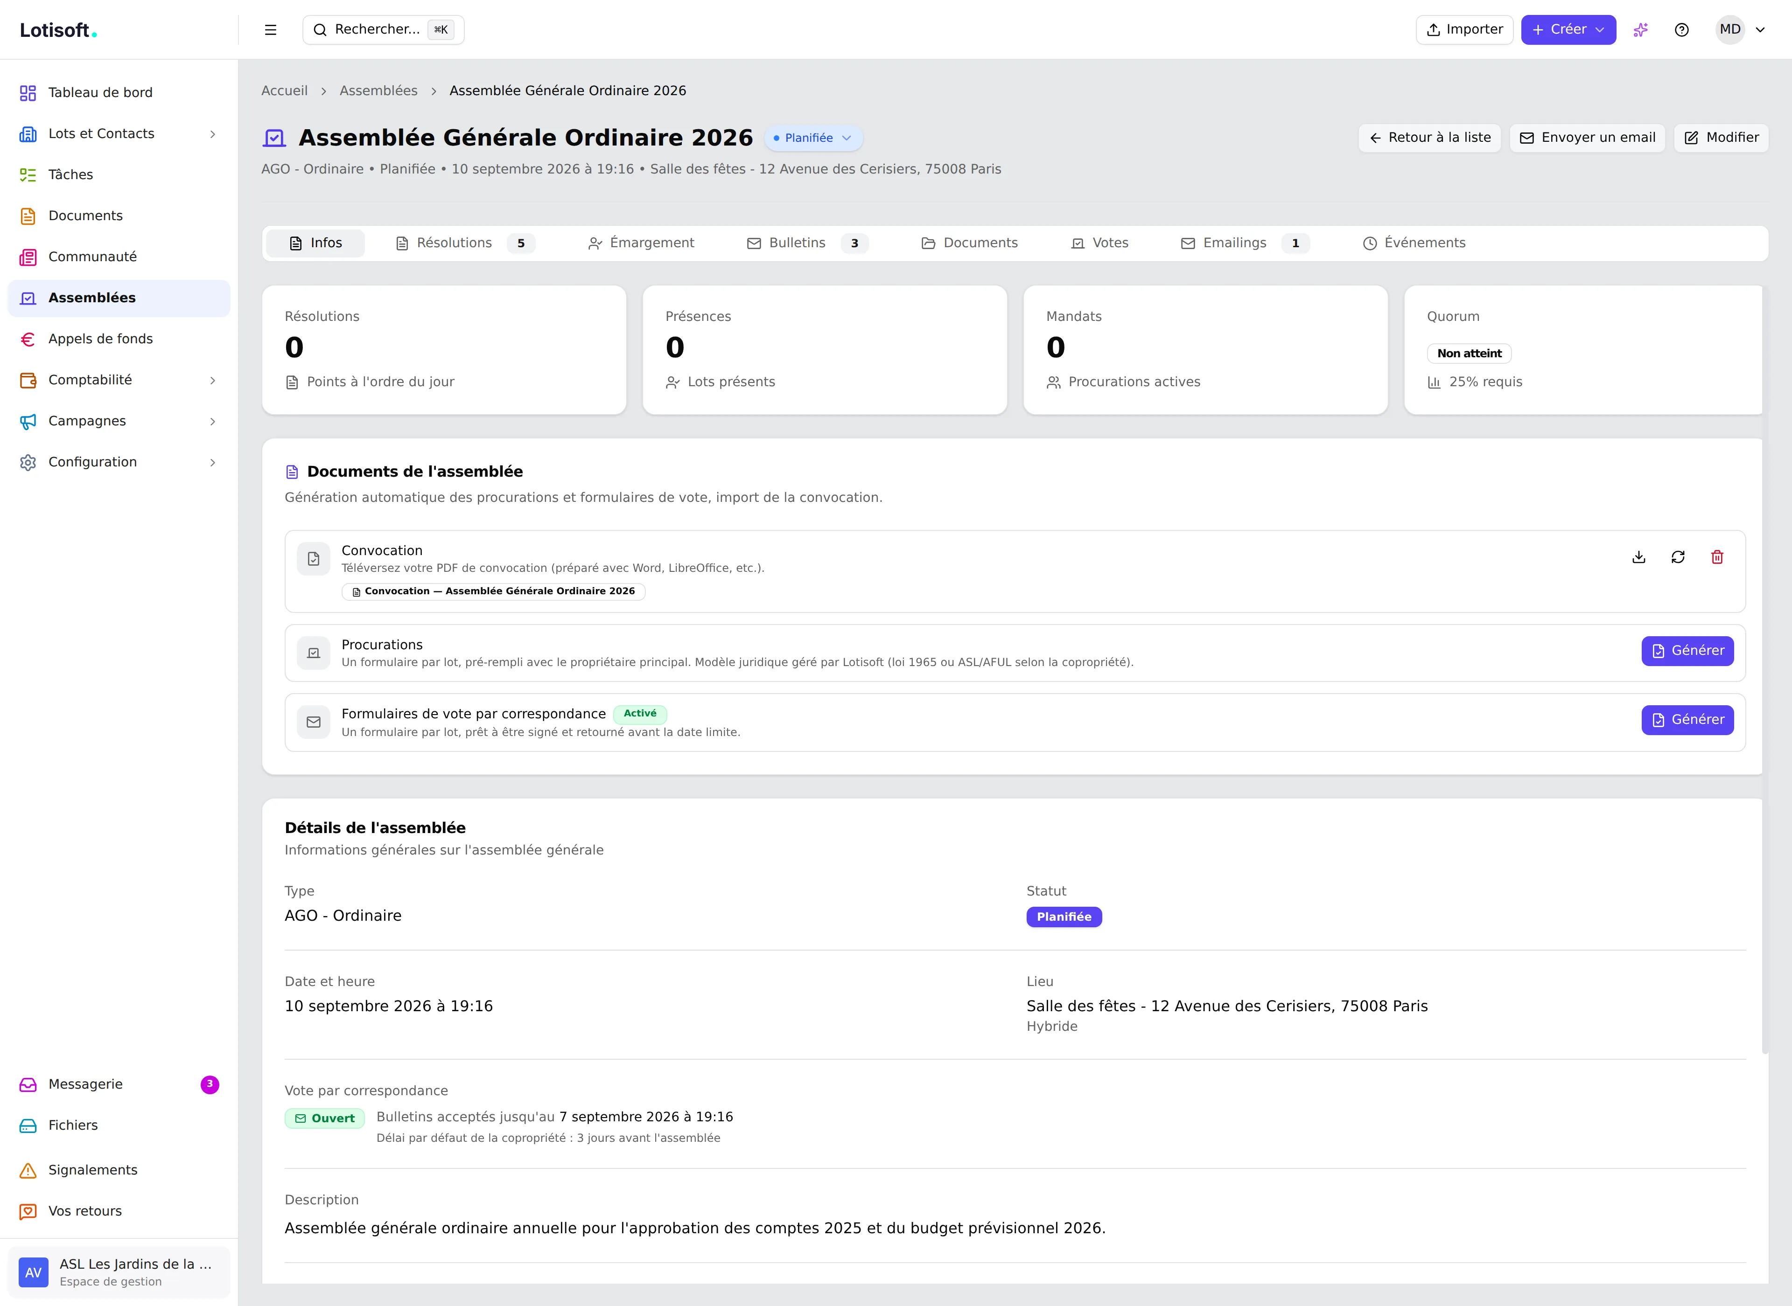Image resolution: width=1792 pixels, height=1306 pixels.
Task: Expand Lots et Contacts submenu
Action: click(x=212, y=134)
